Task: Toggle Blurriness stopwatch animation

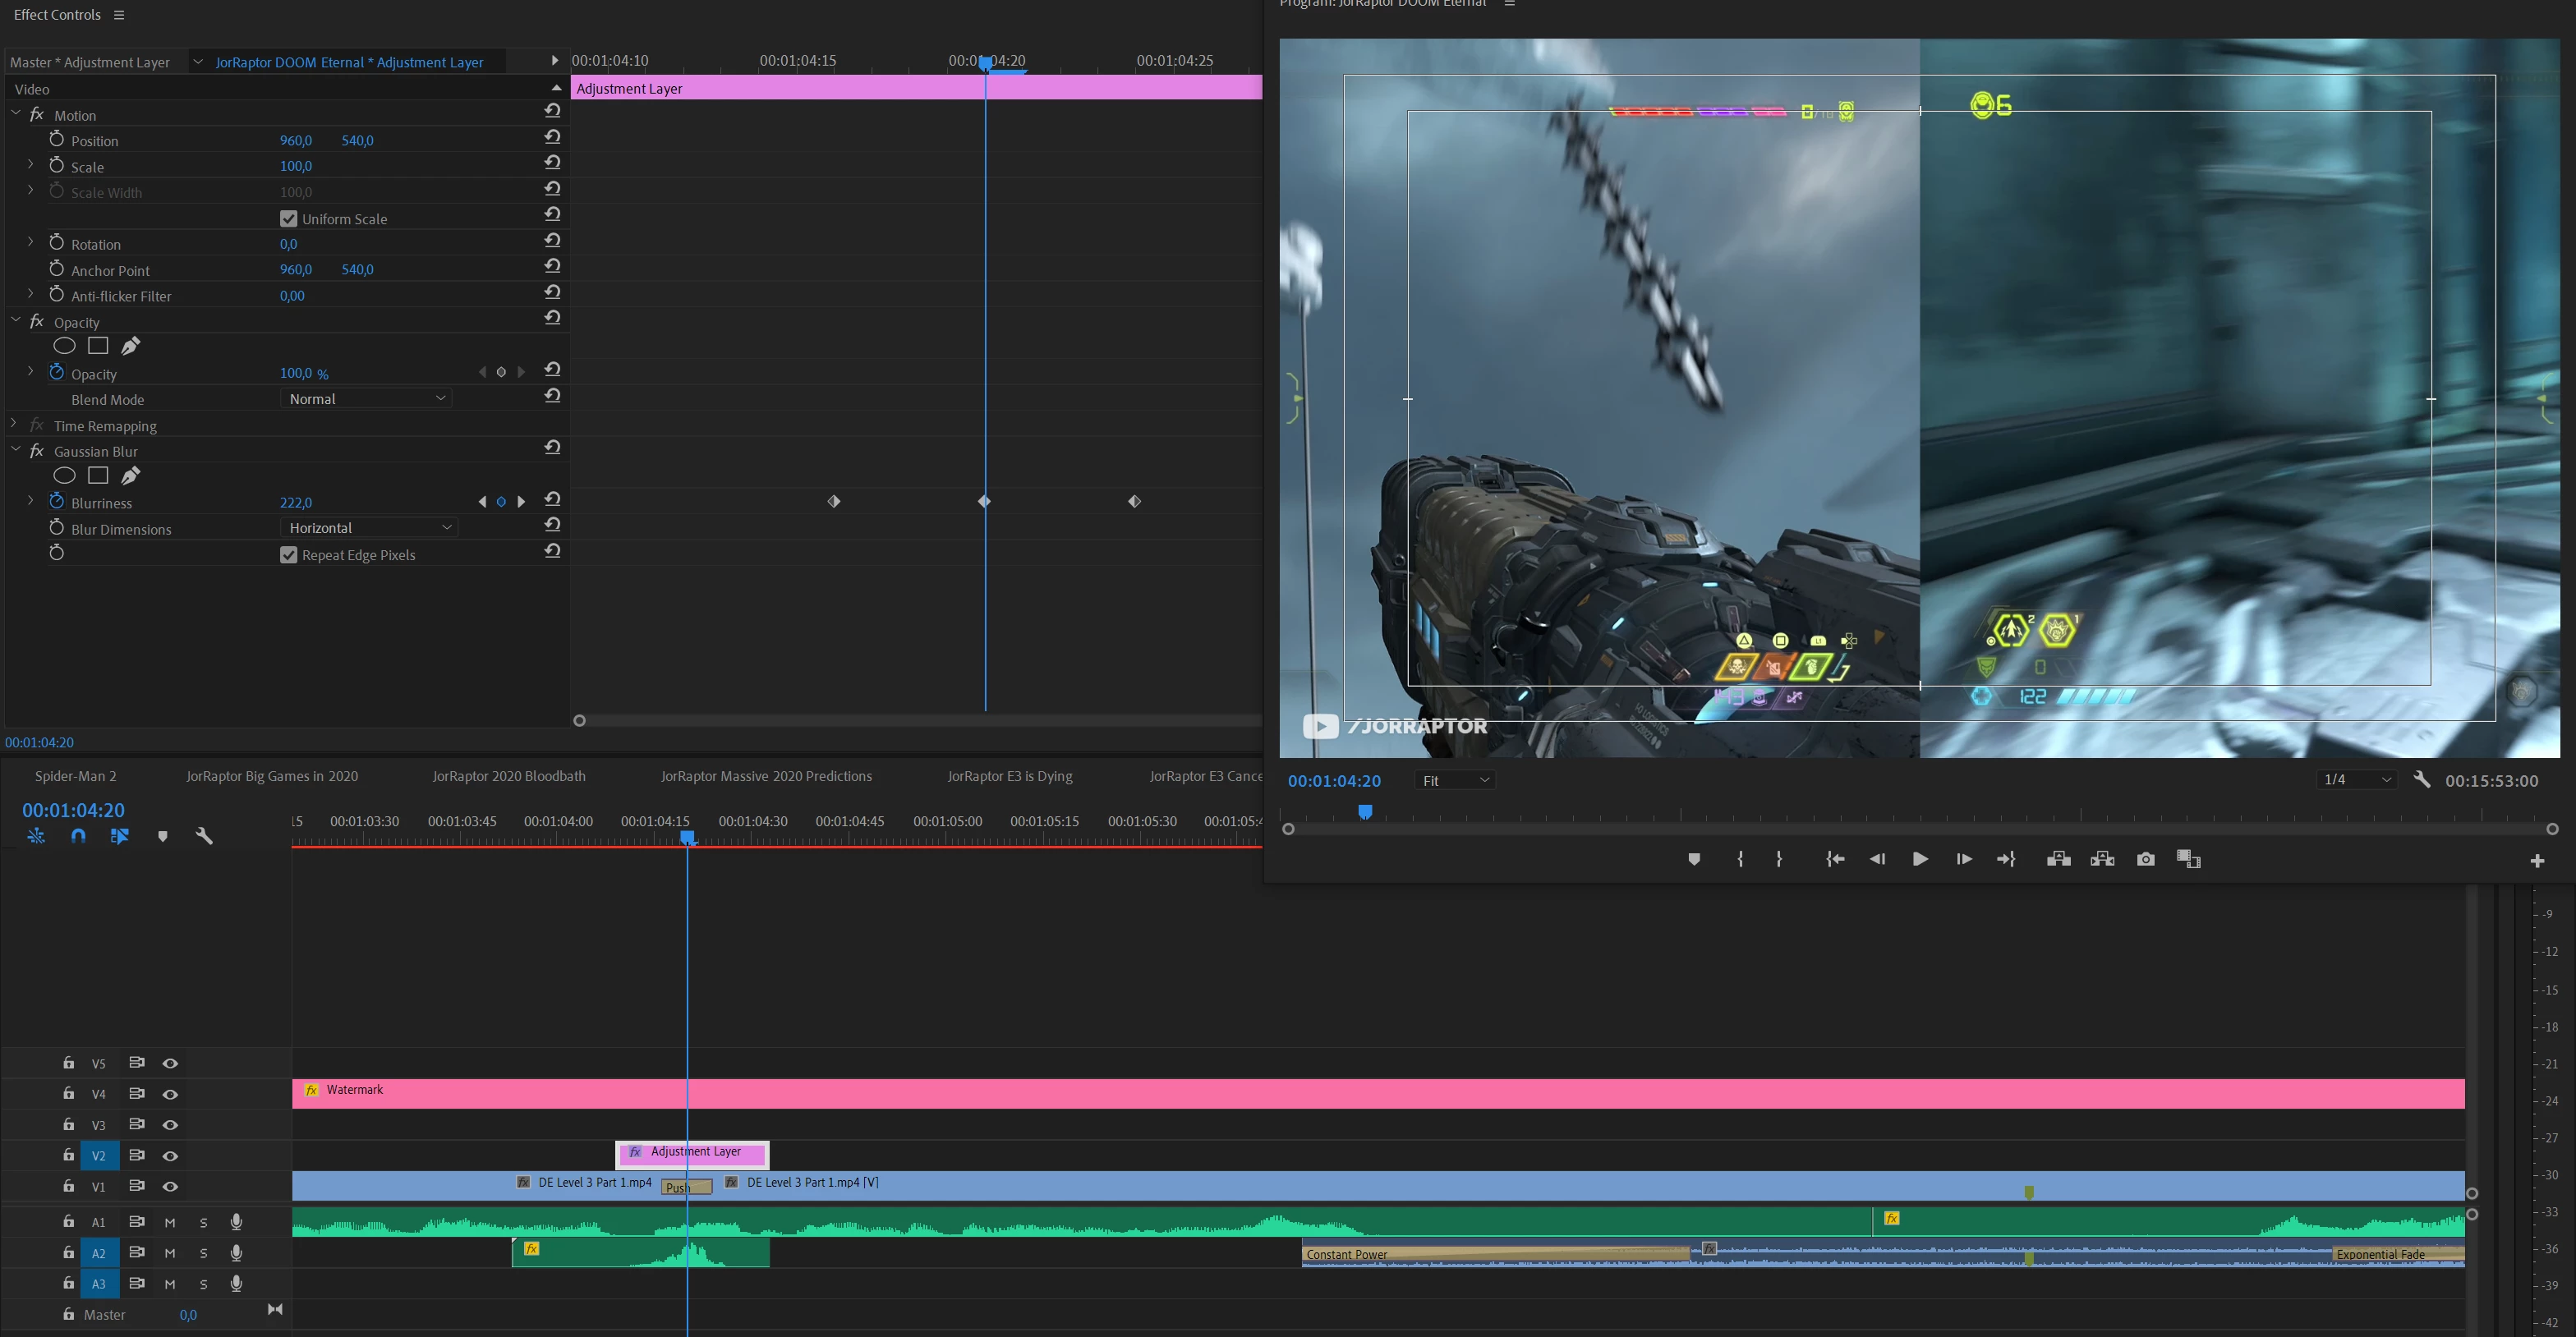Action: (57, 501)
